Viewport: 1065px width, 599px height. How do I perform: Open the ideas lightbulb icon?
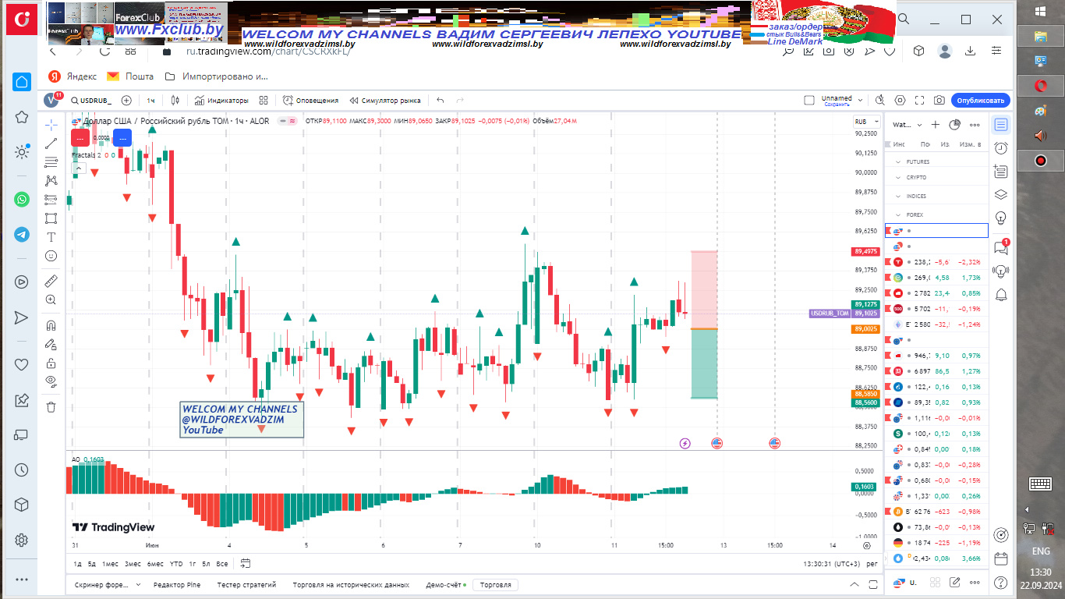pos(1001,218)
